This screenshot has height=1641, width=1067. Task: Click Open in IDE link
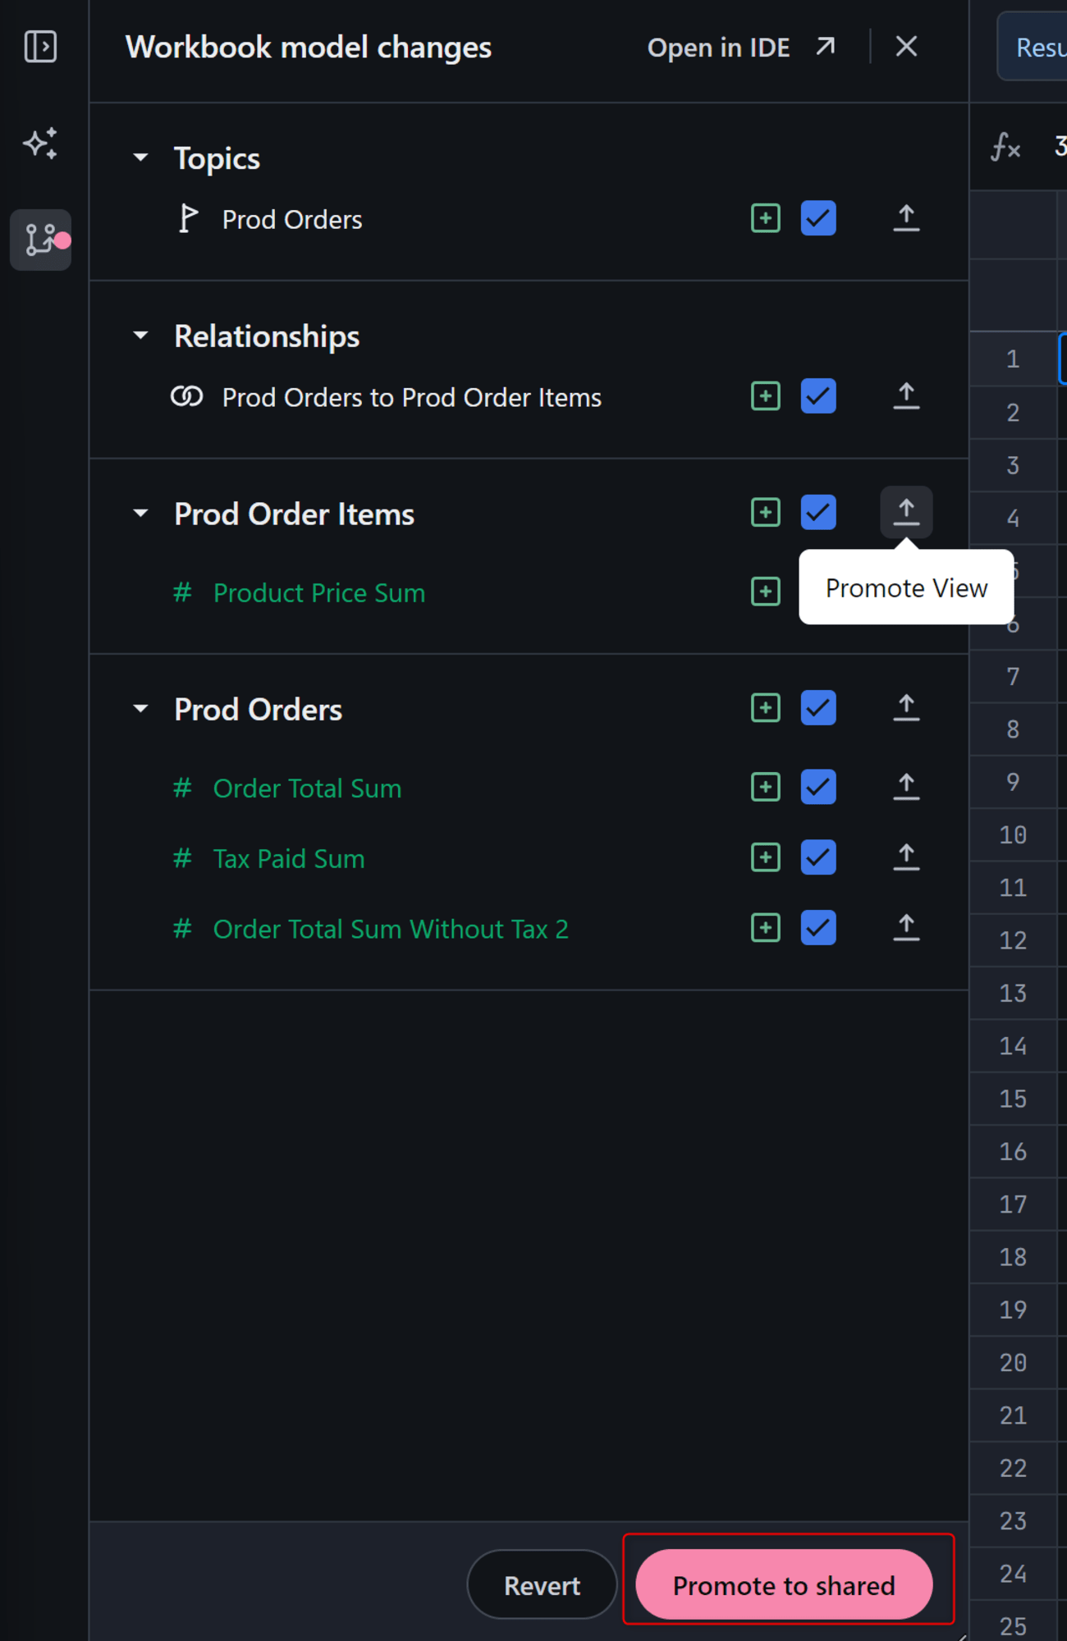click(x=741, y=48)
